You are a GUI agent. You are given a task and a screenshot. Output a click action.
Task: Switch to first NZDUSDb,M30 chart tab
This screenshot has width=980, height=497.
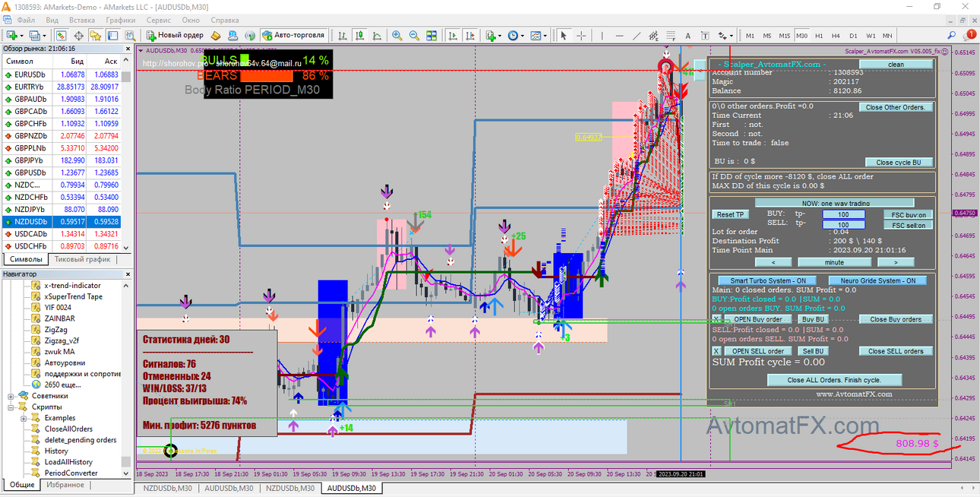click(x=167, y=488)
